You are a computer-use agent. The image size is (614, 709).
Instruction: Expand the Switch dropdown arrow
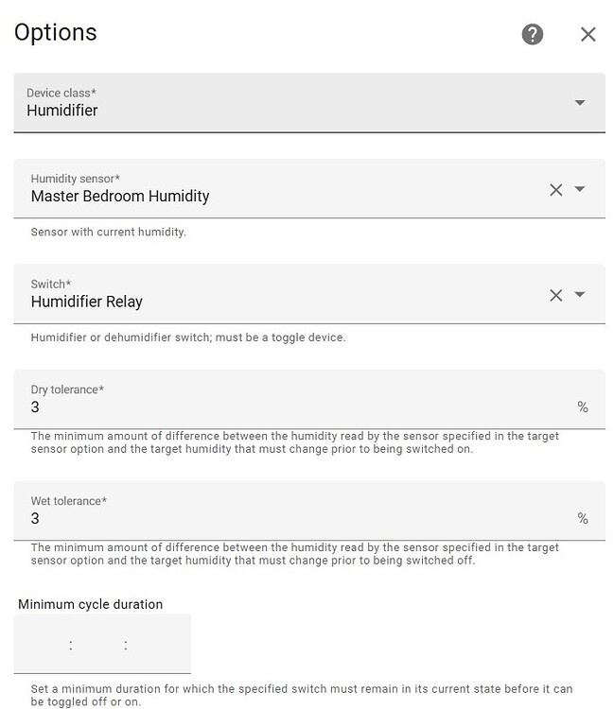coord(580,295)
